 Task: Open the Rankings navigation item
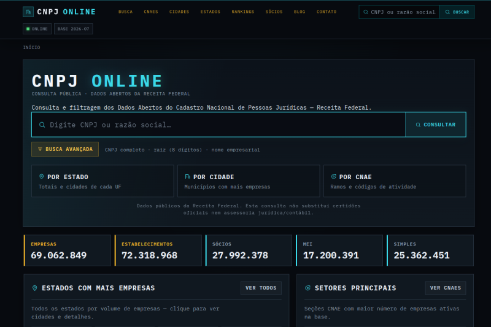(x=243, y=12)
